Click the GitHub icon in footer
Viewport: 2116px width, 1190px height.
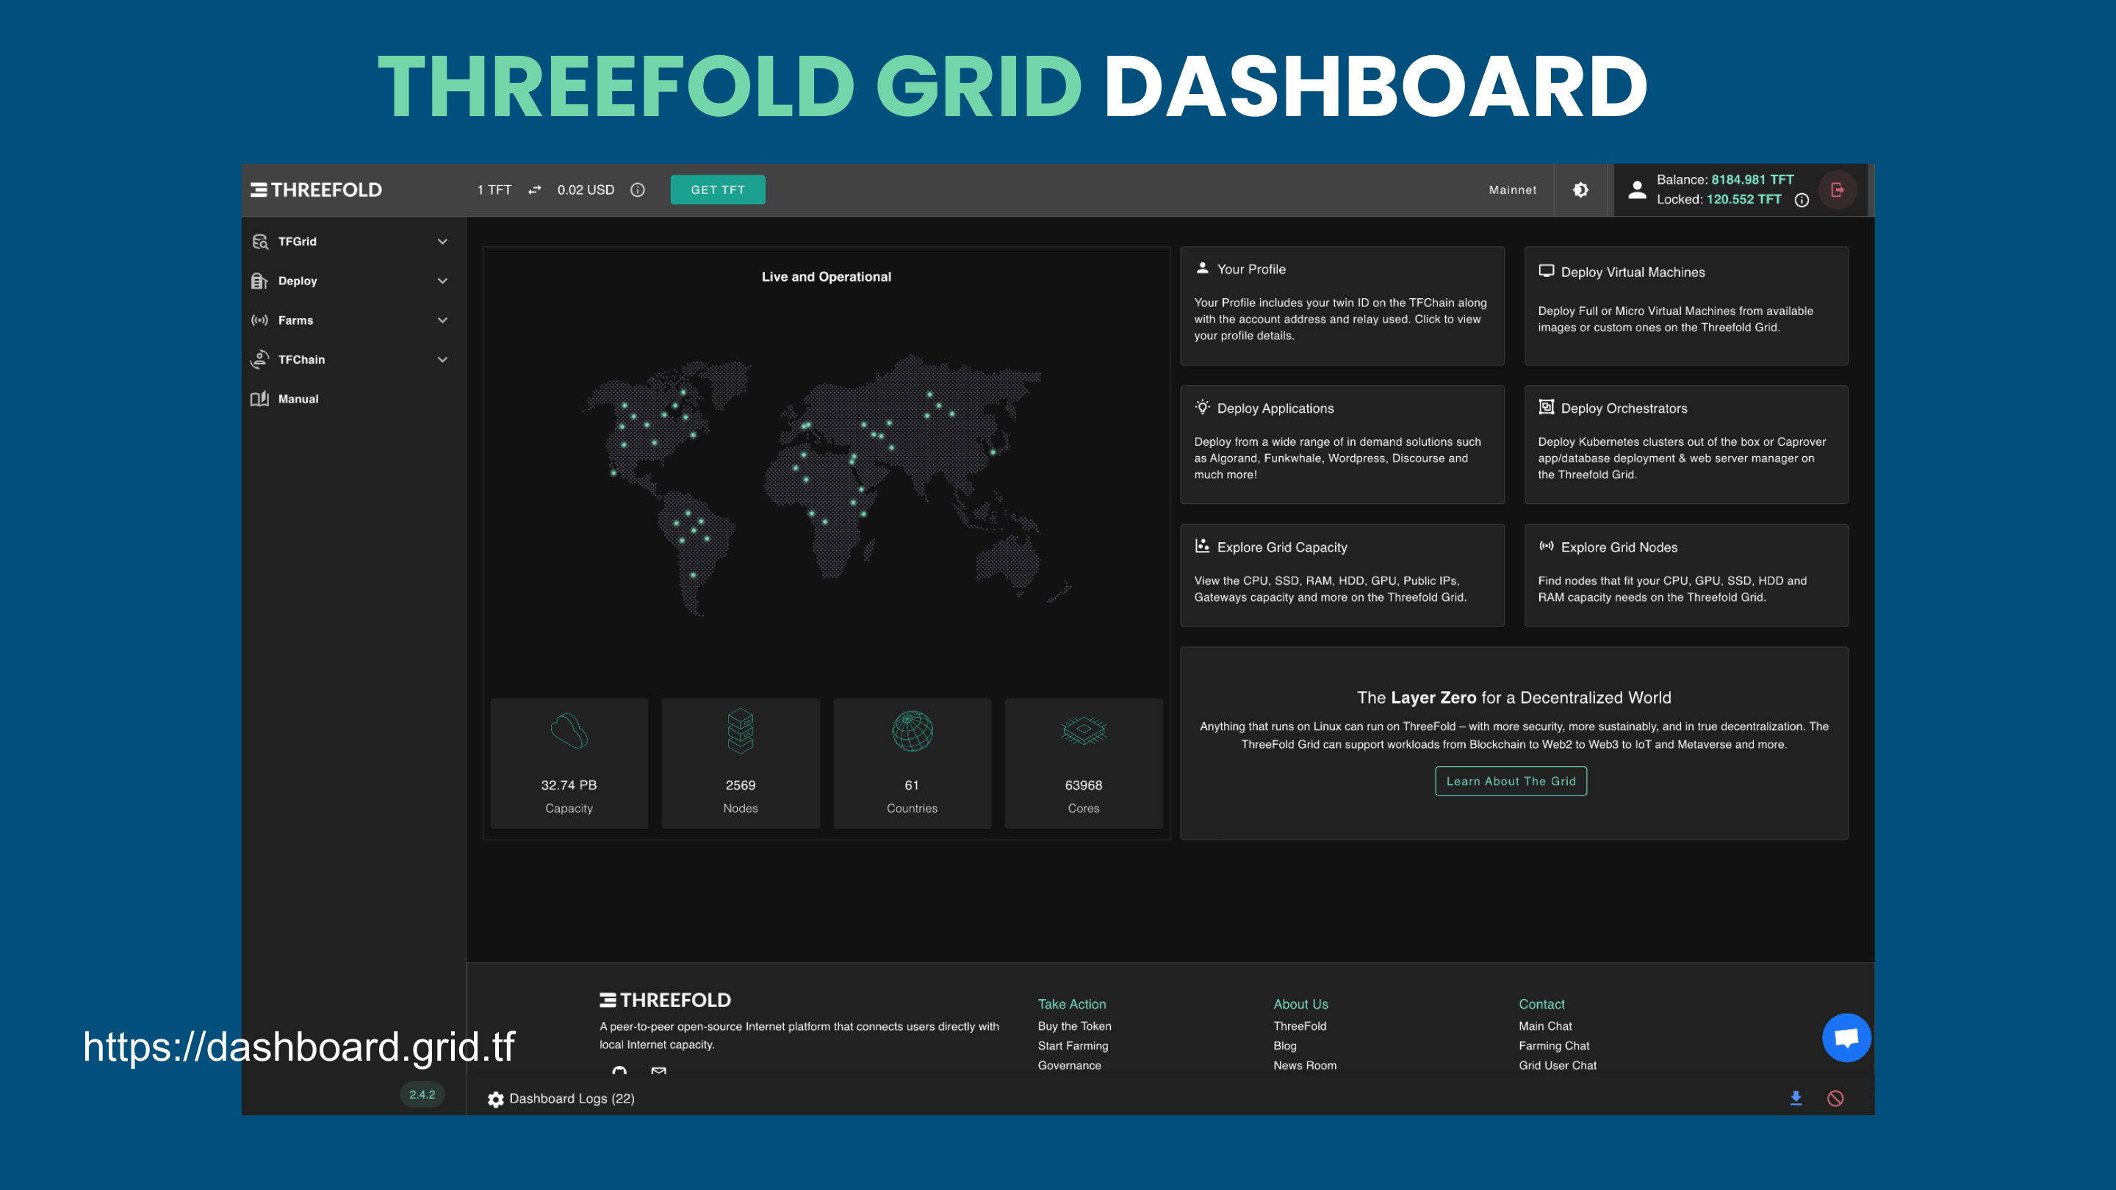pyautogui.click(x=619, y=1070)
